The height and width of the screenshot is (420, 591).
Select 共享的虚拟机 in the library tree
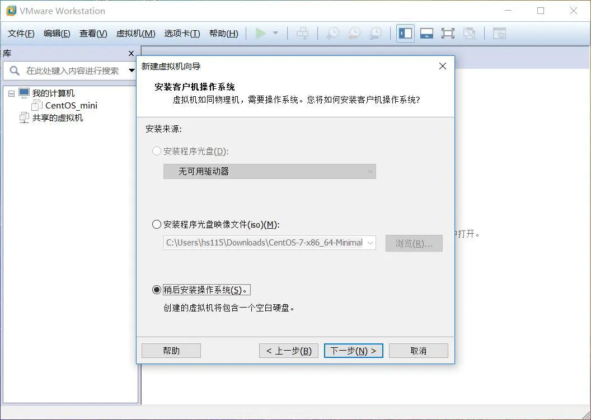[x=57, y=118]
